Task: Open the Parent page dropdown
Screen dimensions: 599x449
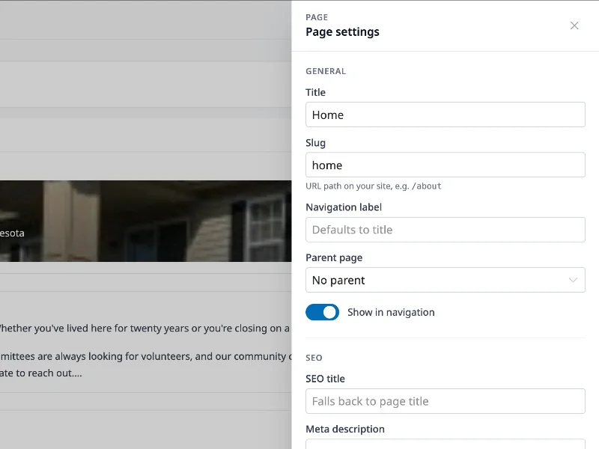Action: tap(445, 280)
